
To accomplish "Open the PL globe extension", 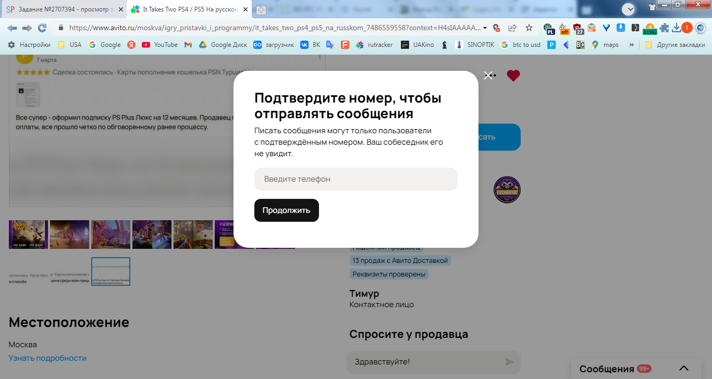I will pos(548,28).
